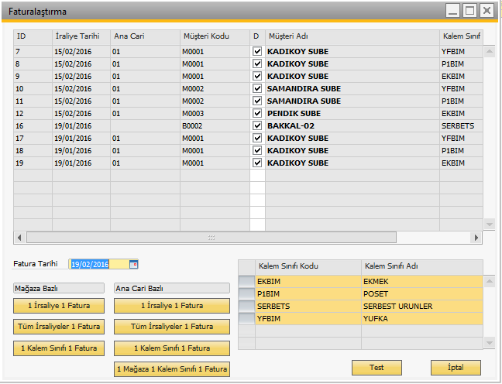Viewport: 502px width, 384px height.
Task: Select the EKBIM row using its row selector
Action: [x=246, y=282]
